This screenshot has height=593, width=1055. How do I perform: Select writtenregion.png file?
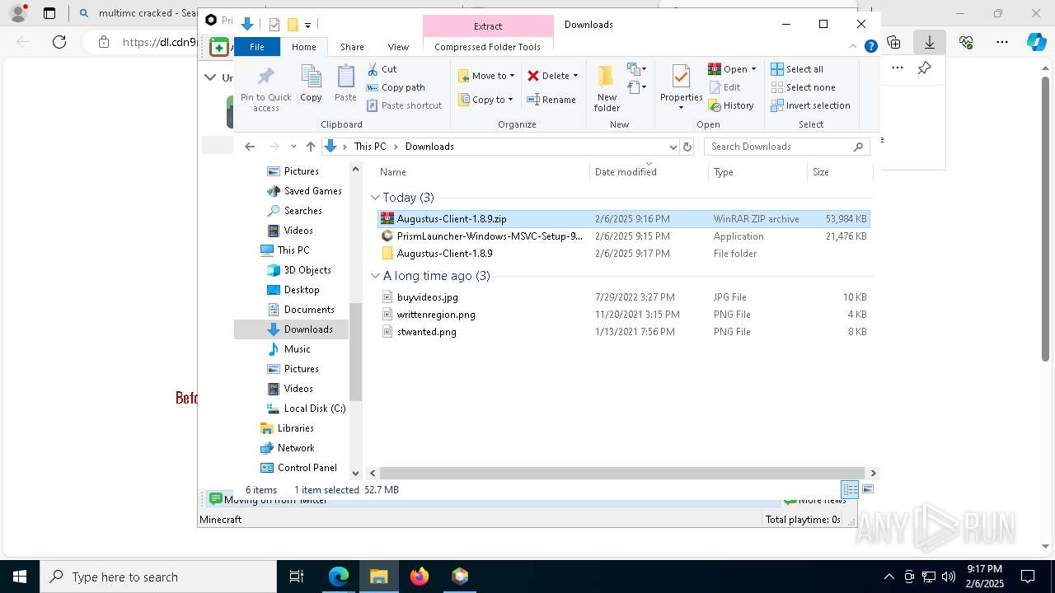623,315
